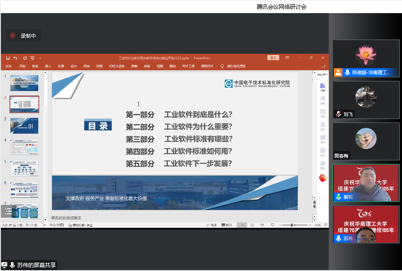Switch to the 插入 Insert ribbon tab

click(48, 66)
